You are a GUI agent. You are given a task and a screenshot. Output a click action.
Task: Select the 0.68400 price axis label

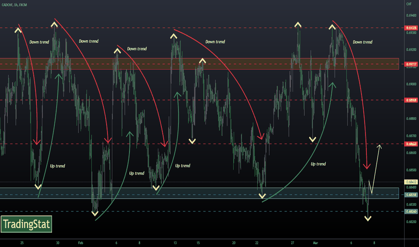(x=411, y=187)
